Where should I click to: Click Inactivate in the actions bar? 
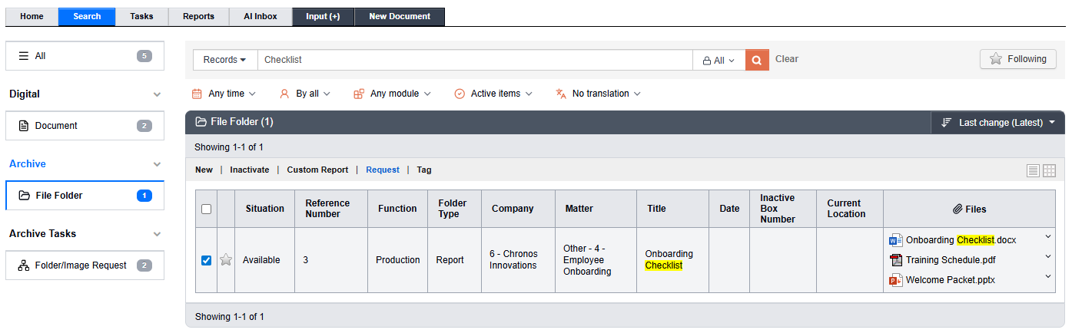point(250,170)
